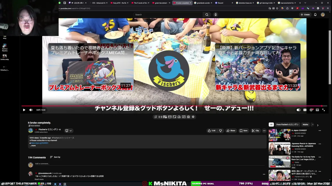332x186 pixels.
Task: Switch the player to theater mode
Action: pos(317,110)
